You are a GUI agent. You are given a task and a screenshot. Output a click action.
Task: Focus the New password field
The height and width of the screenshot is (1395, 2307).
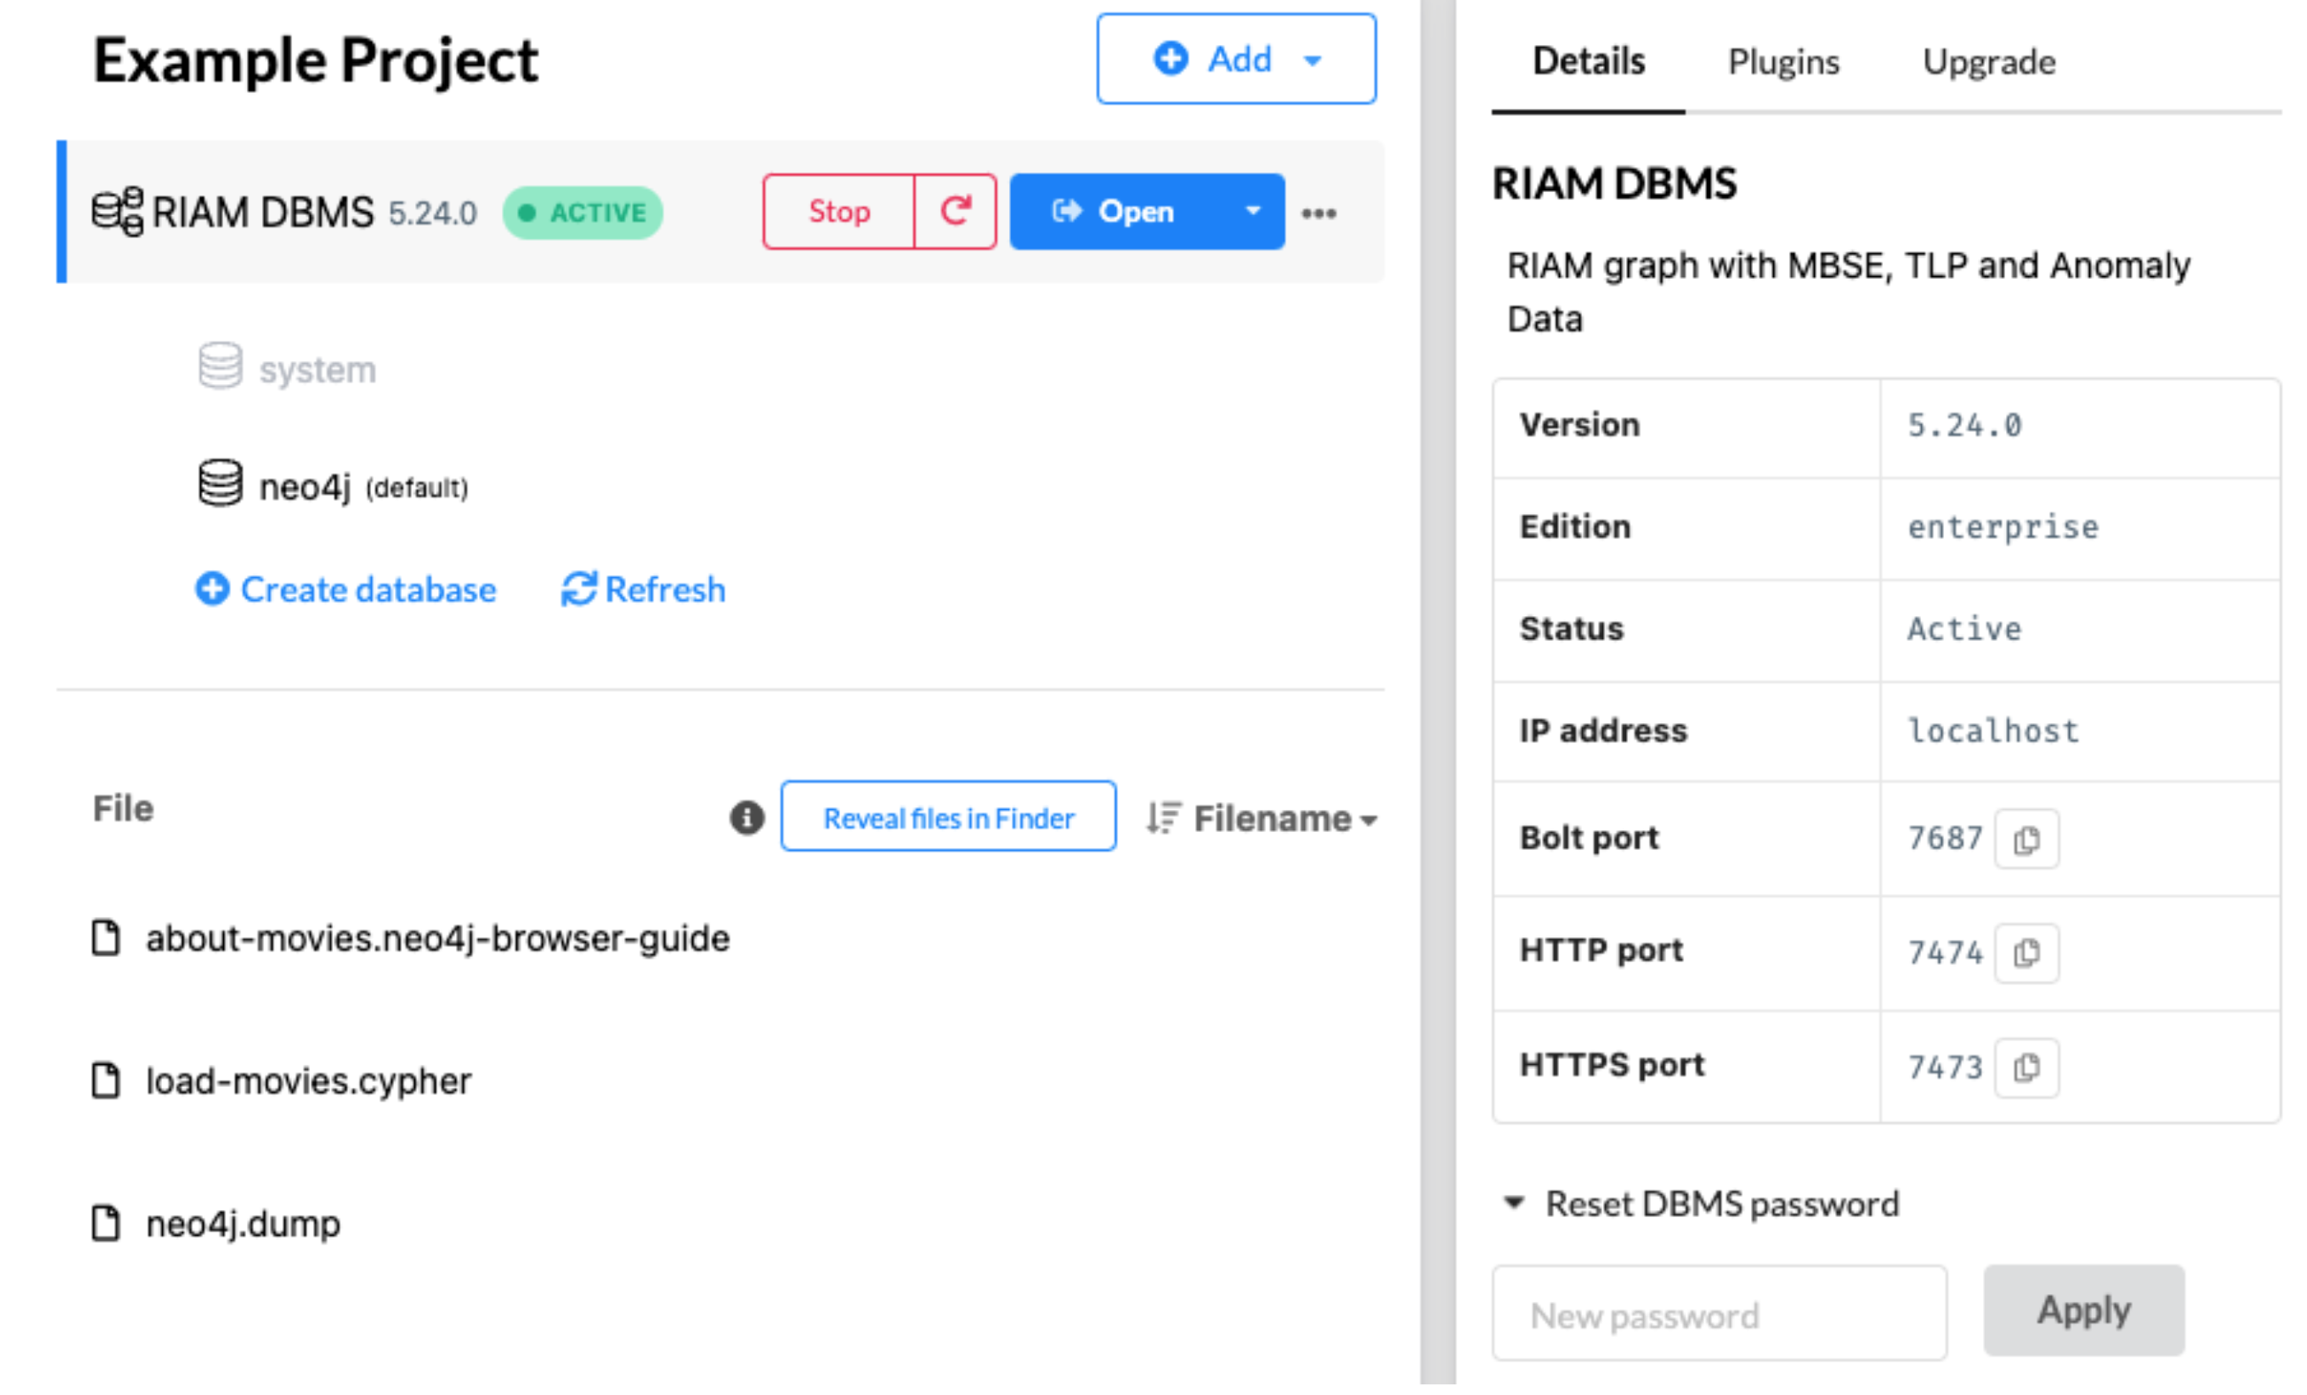(x=1720, y=1314)
